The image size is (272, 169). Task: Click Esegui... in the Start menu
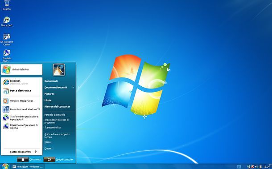(49, 149)
